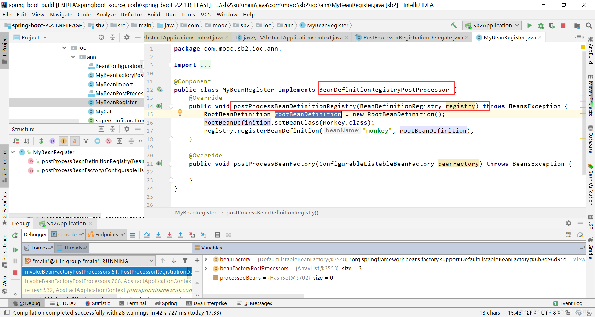Open Debug panel settings gear icon
The image size is (595, 317).
pyautogui.click(x=569, y=223)
